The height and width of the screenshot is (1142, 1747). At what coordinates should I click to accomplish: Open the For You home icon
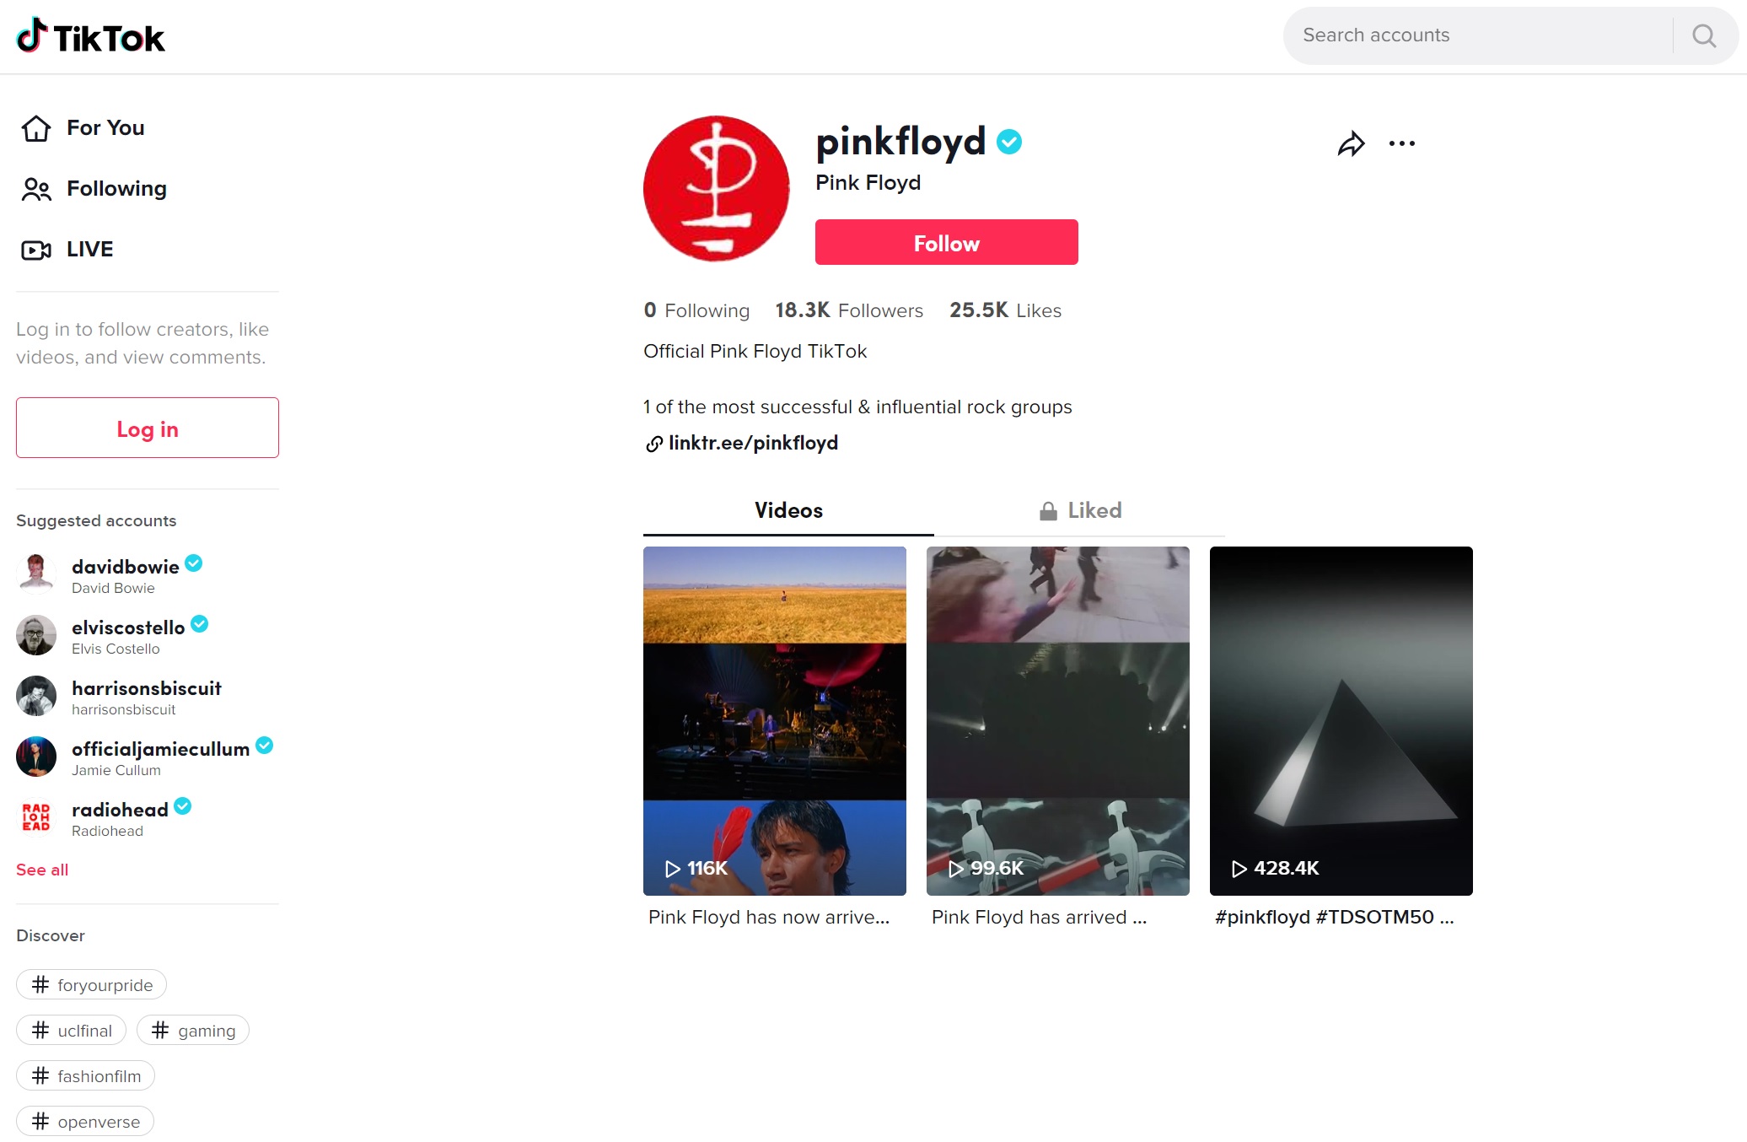click(36, 128)
